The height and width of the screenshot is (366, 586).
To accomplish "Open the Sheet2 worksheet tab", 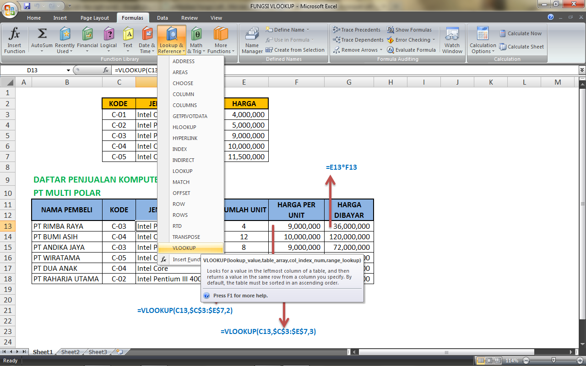I will pyautogui.click(x=71, y=352).
